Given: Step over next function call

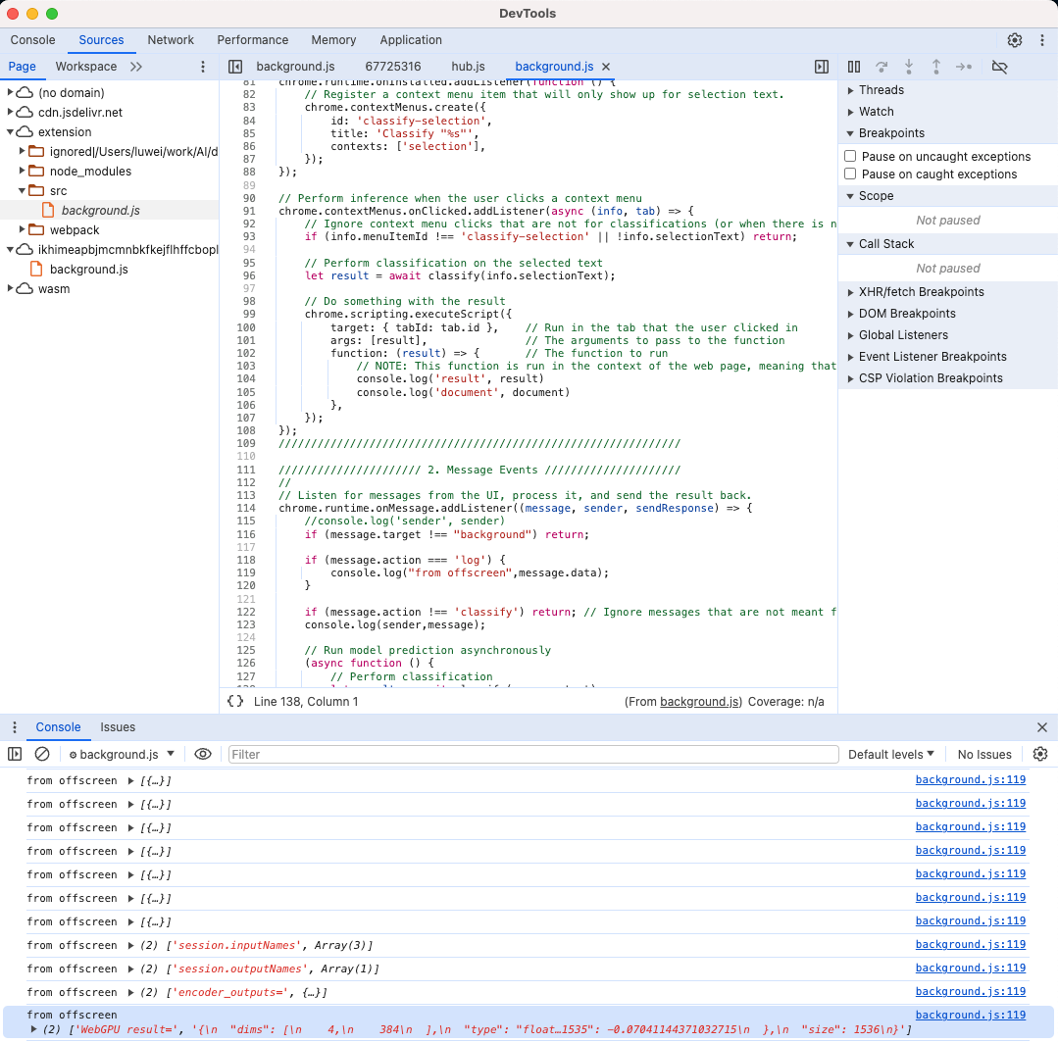Looking at the screenshot, I should coord(882,67).
